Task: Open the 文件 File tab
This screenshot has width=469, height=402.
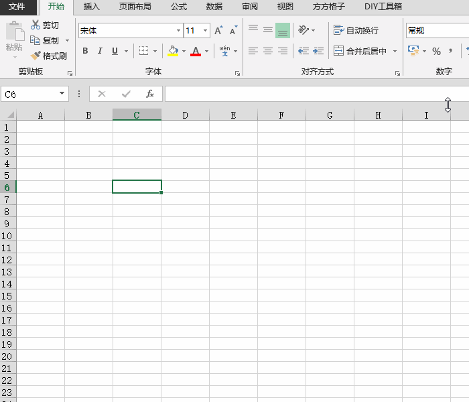Action: click(x=17, y=7)
